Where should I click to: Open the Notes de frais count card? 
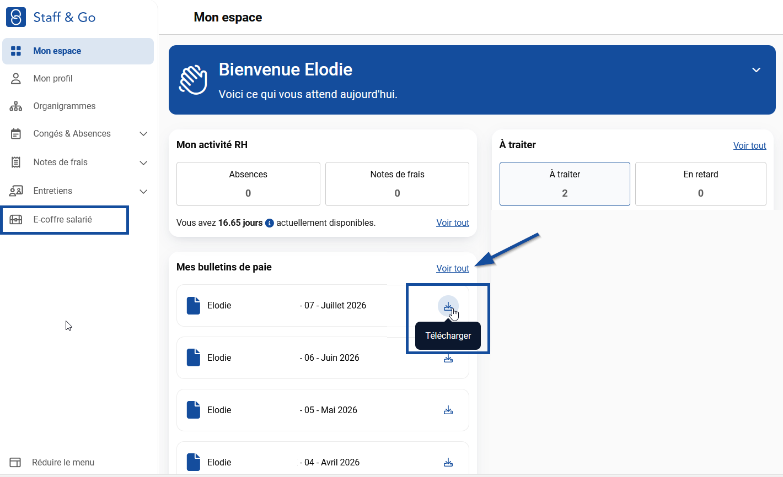click(x=397, y=184)
